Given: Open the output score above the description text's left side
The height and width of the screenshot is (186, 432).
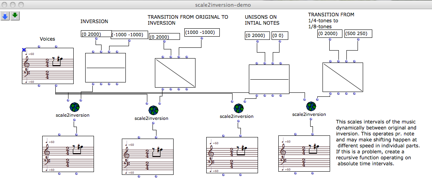Looking at the screenshot, I should [x=304, y=153].
